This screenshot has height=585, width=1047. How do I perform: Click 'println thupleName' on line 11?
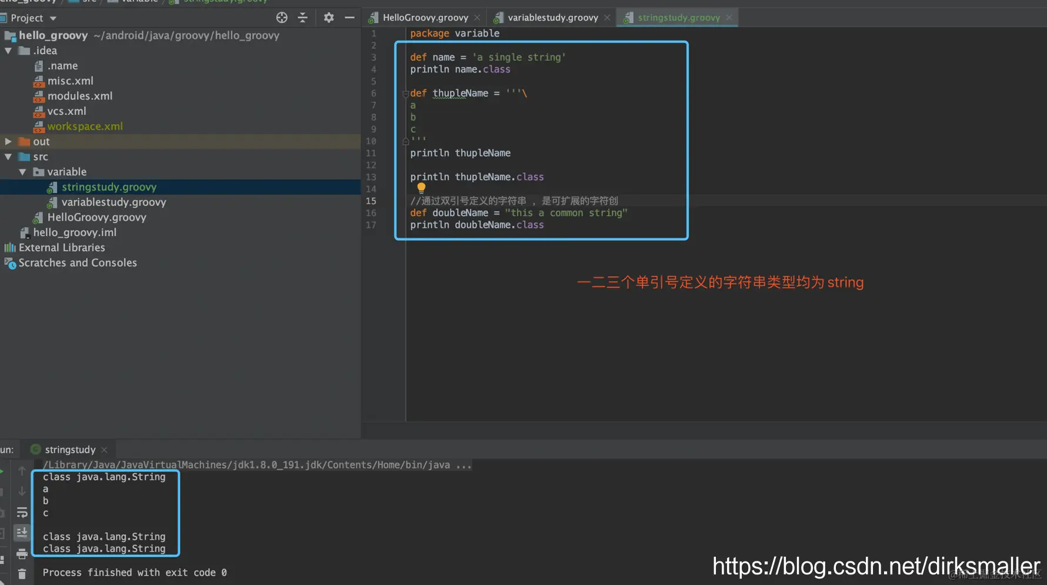[460, 153]
